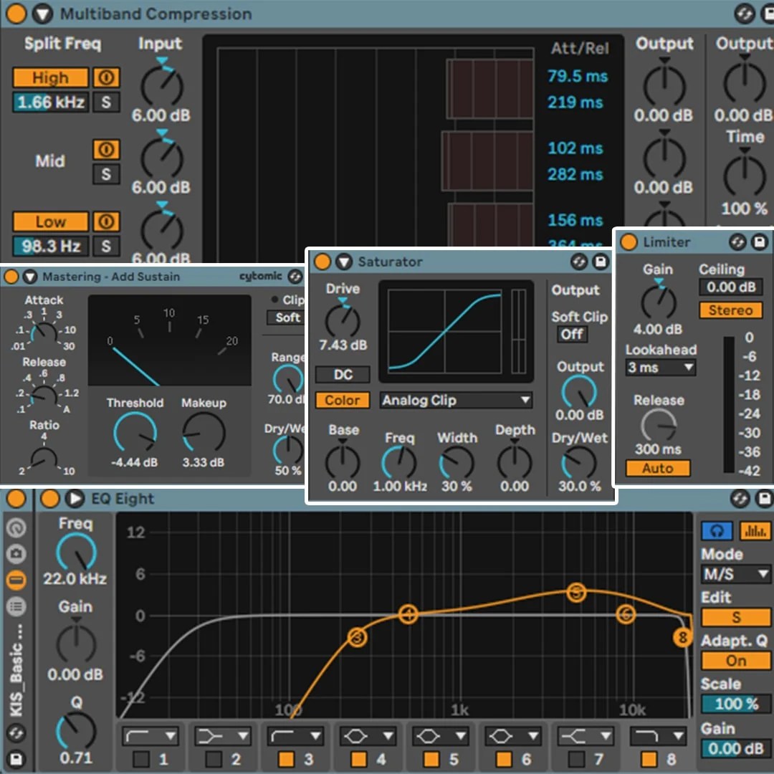Switch the Limiter to Stereo mode
The image size is (774, 774).
(730, 310)
